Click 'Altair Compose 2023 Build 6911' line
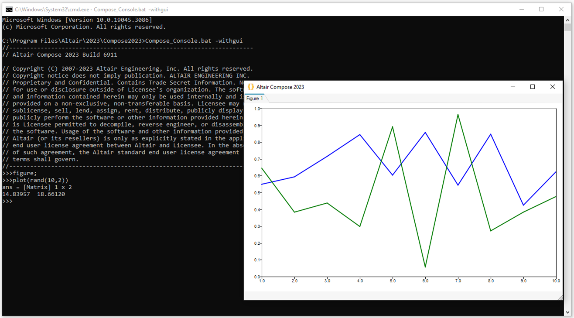This screenshot has width=574, height=318. point(60,55)
